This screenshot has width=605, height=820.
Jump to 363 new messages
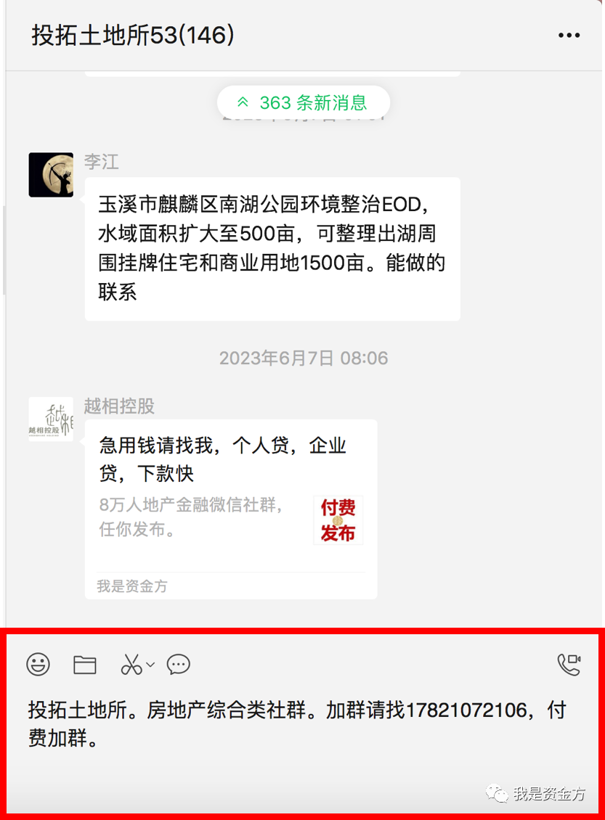pos(304,102)
